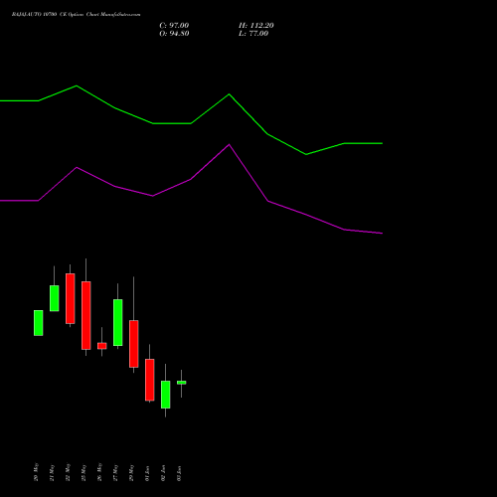Click the close value C: 97.00
This screenshot has height=497, width=497.
[x=174, y=26]
